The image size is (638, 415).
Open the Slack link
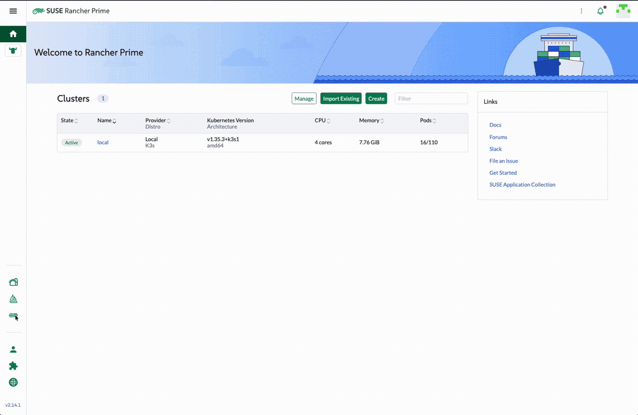(496, 149)
